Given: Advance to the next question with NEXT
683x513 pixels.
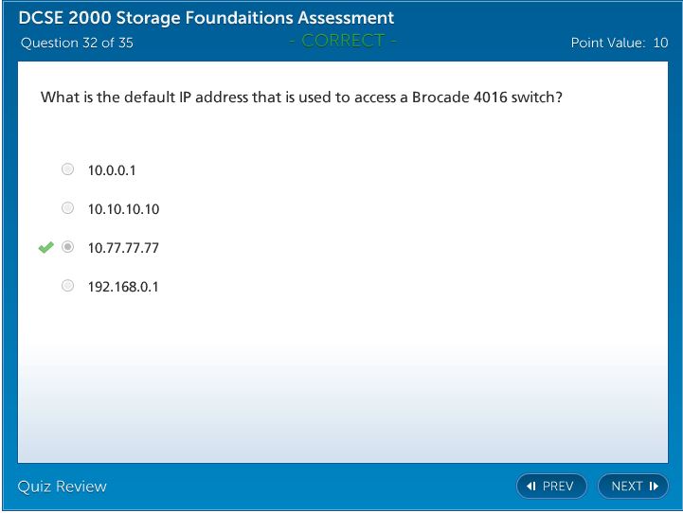Looking at the screenshot, I should pos(633,486).
